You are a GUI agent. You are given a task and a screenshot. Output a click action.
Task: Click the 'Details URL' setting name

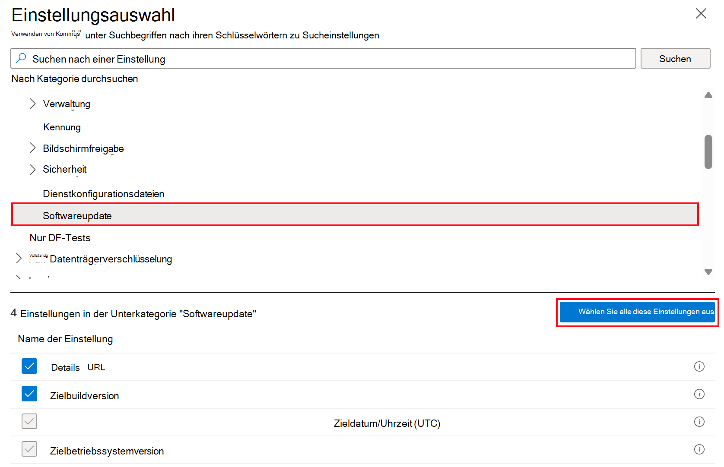(x=78, y=367)
